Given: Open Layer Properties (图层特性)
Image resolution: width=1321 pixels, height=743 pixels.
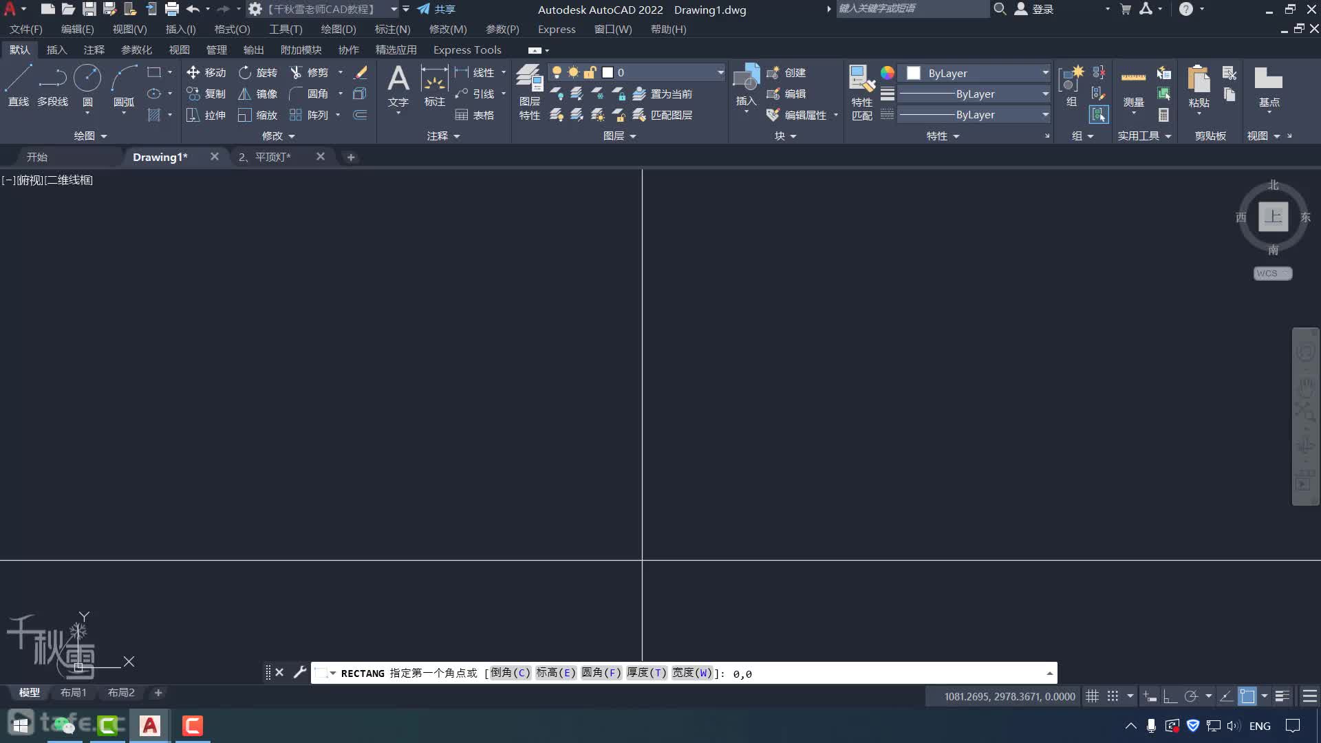Looking at the screenshot, I should pos(529,91).
